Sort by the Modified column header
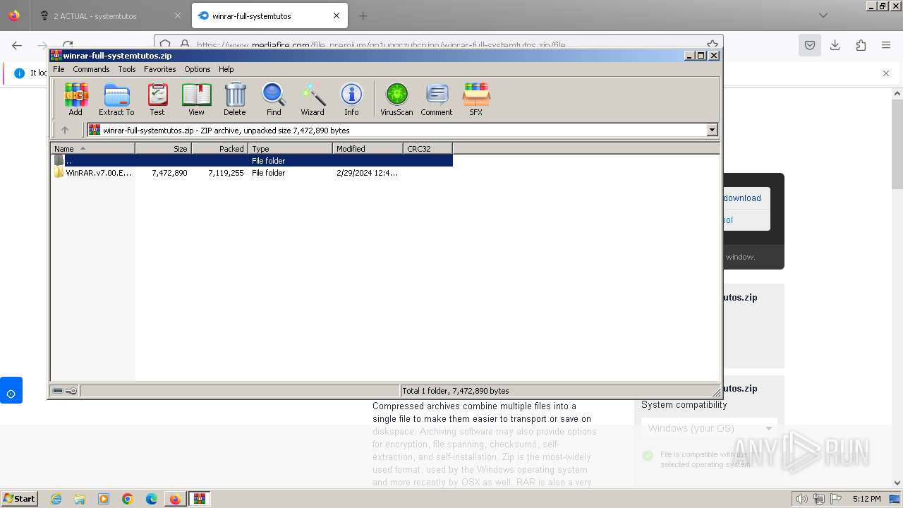Viewport: 903px width, 508px height. pos(368,148)
